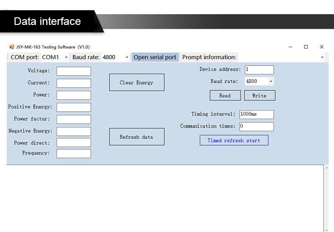Click the Read button
The width and height of the screenshot is (334, 232).
(225, 95)
